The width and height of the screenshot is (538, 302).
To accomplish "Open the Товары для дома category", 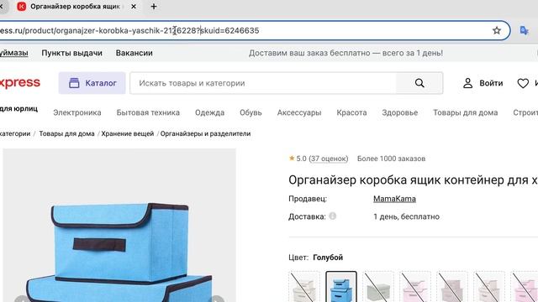I will 465,112.
